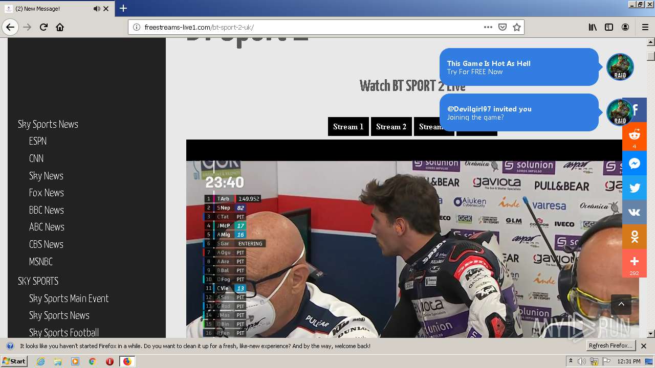Expand more sharing options plus button
The width and height of the screenshot is (655, 368).
pyautogui.click(x=635, y=263)
